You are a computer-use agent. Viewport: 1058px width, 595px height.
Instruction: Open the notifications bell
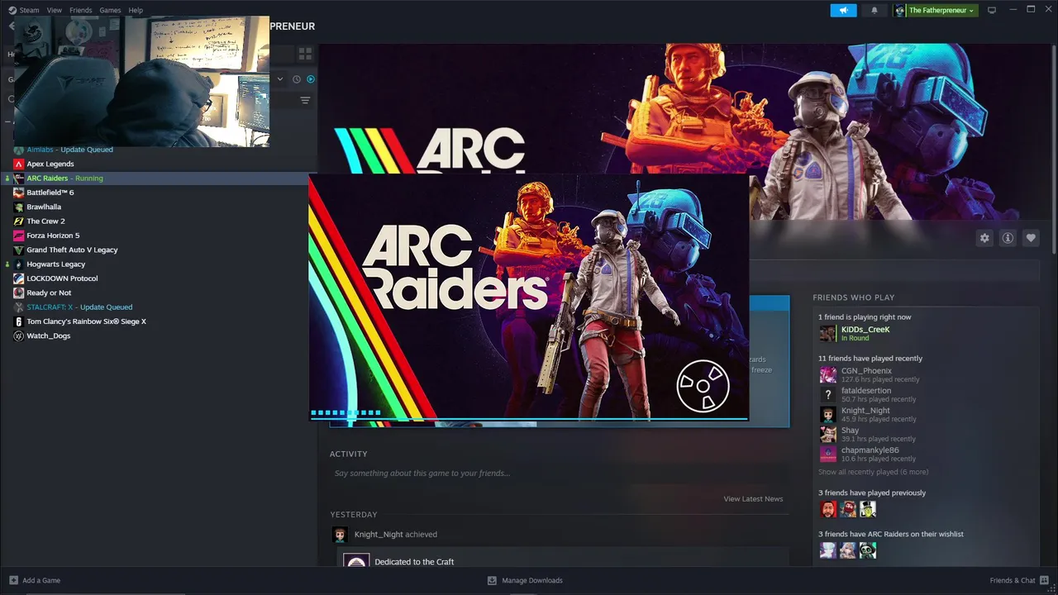pos(875,10)
